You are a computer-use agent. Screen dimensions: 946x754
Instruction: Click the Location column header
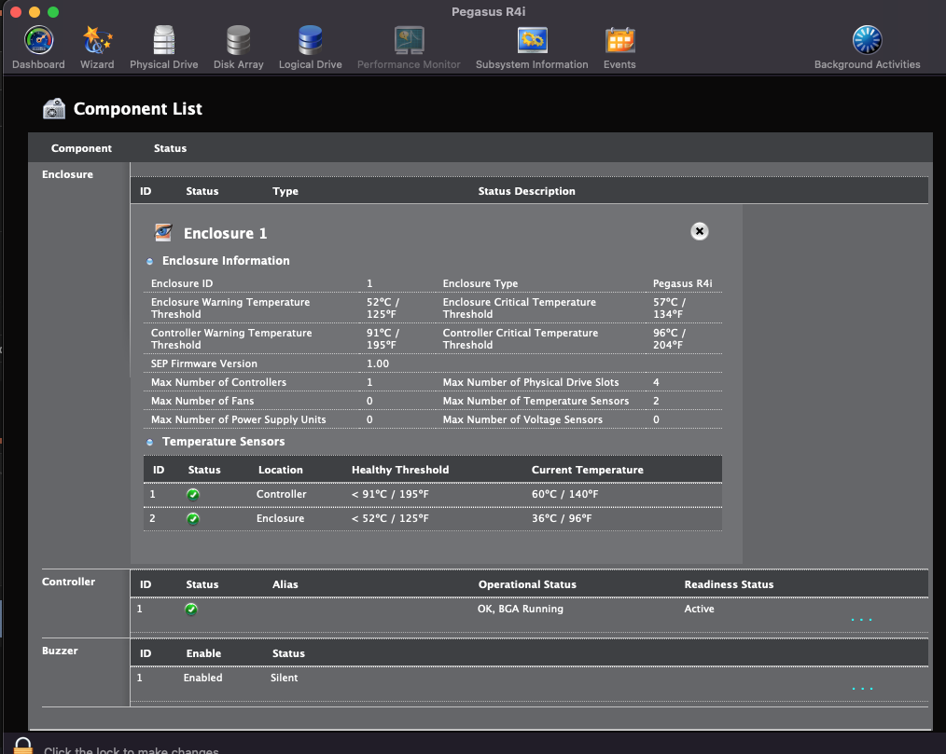tap(281, 470)
